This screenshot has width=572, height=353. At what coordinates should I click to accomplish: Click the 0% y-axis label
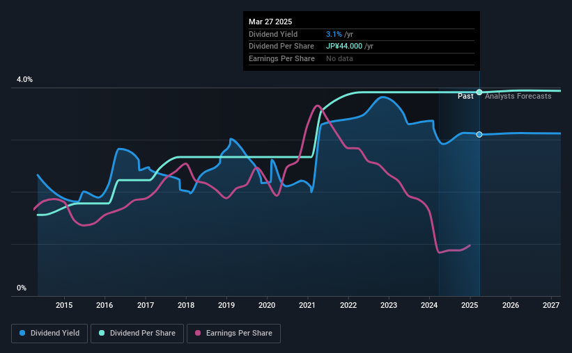22,288
